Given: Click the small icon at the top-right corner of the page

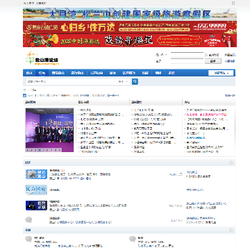Looking at the screenshot, I should tap(233, 3).
